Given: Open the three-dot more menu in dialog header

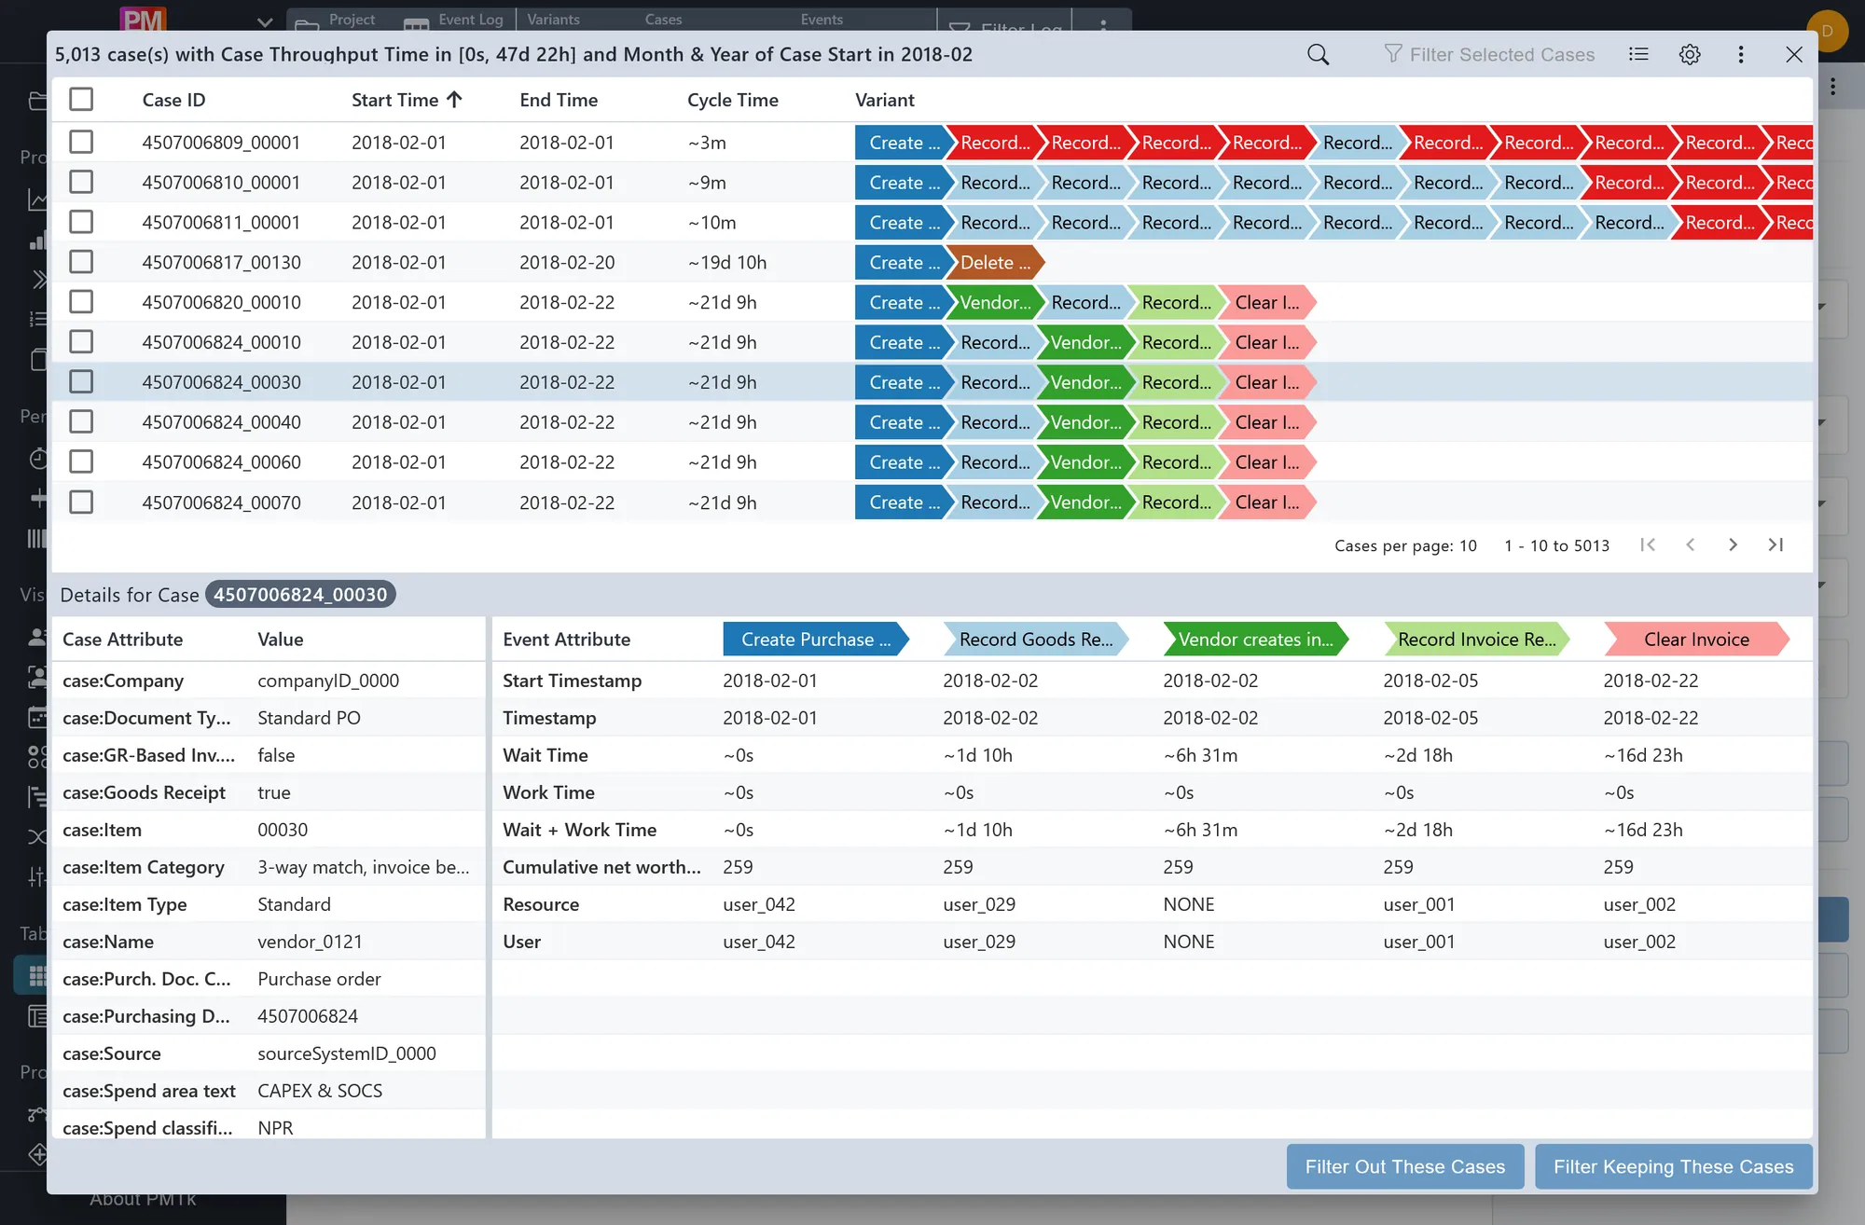Looking at the screenshot, I should click(x=1741, y=54).
